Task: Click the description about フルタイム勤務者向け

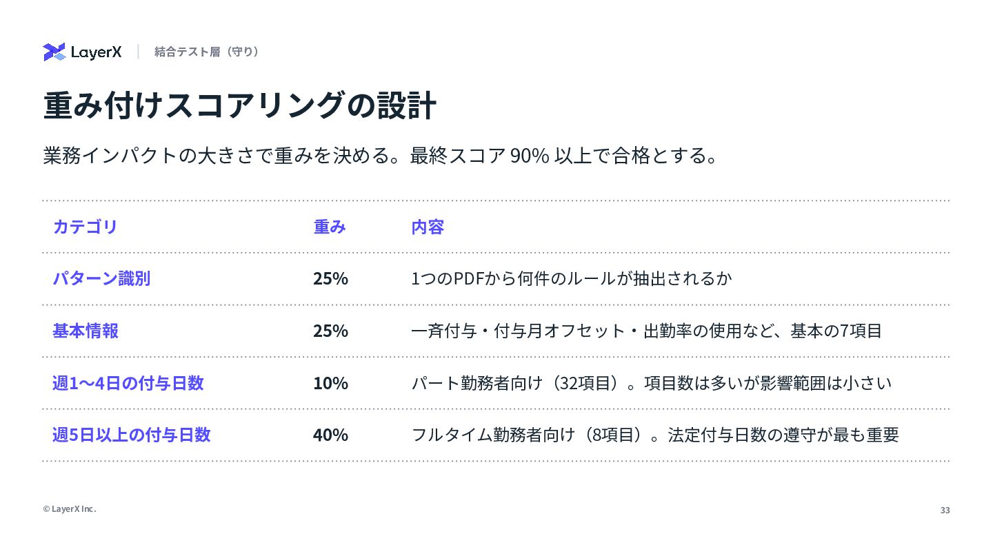Action: (x=655, y=435)
